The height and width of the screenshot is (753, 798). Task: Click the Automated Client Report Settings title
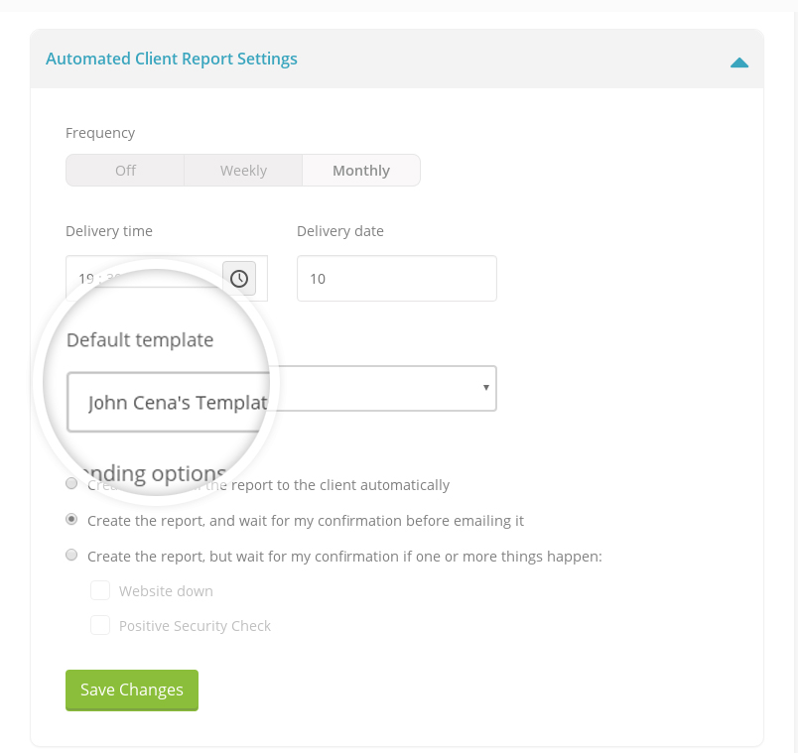(172, 59)
